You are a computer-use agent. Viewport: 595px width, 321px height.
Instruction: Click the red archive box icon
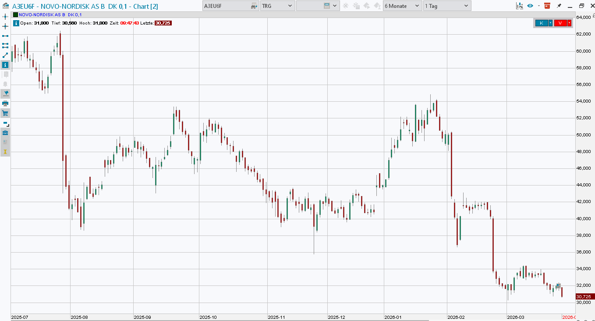coord(547,6)
